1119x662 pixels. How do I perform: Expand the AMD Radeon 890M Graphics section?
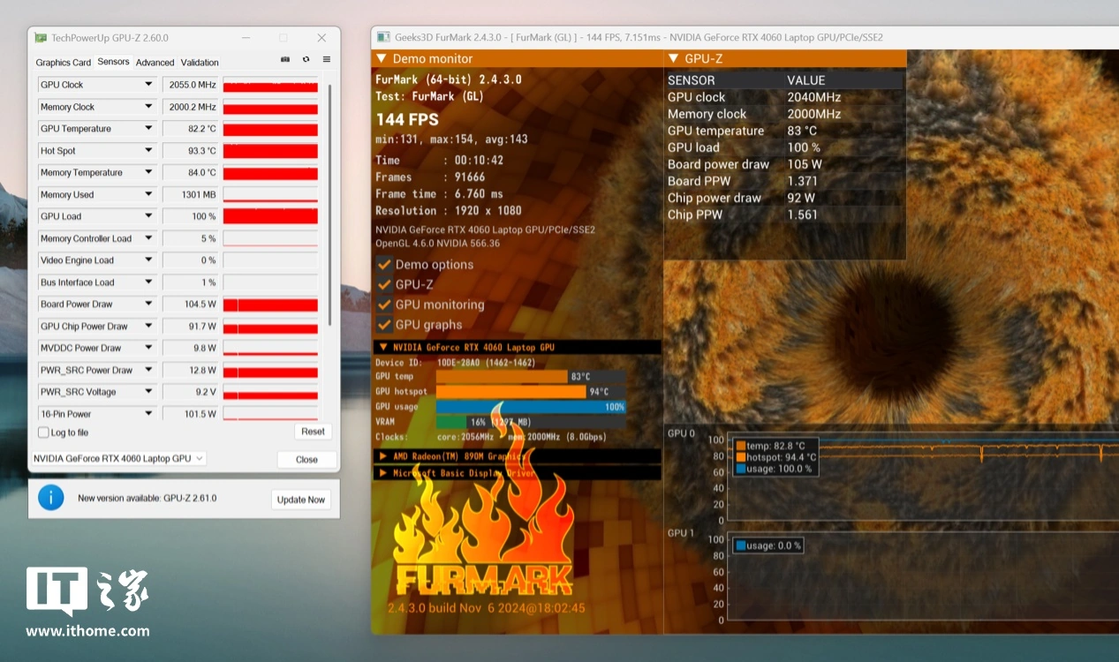point(383,456)
